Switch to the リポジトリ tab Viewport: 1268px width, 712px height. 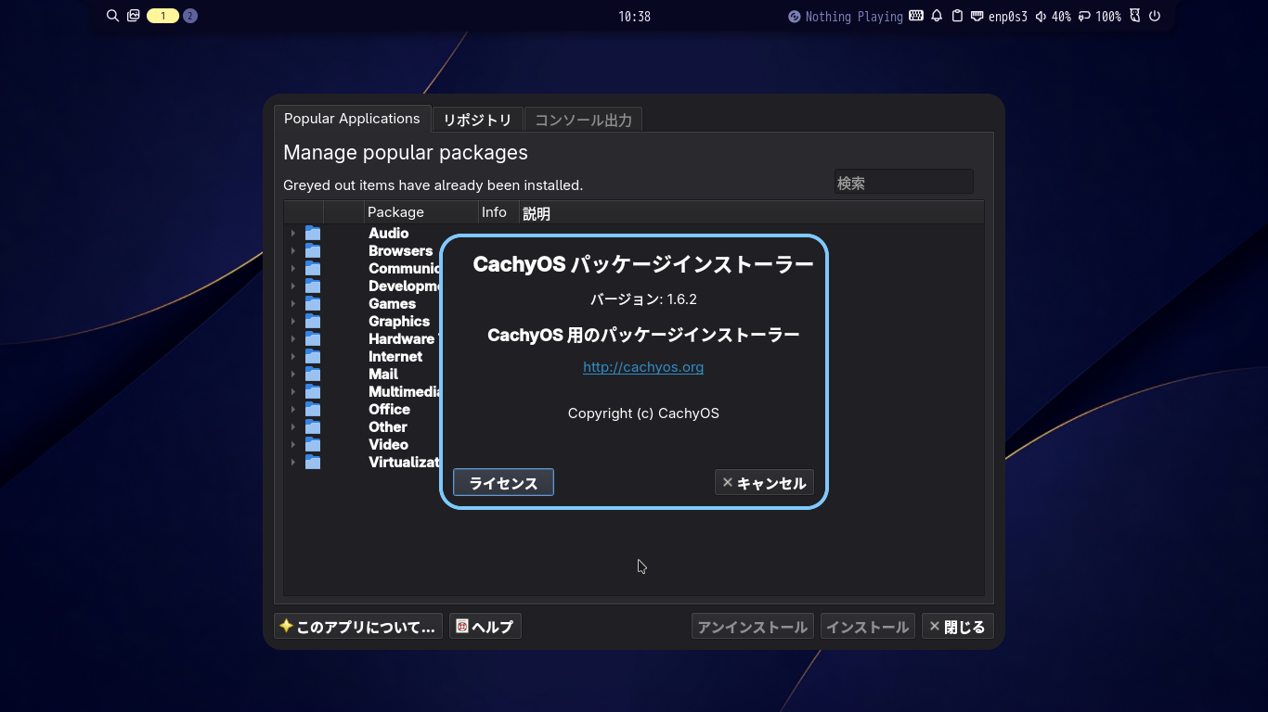click(x=477, y=120)
